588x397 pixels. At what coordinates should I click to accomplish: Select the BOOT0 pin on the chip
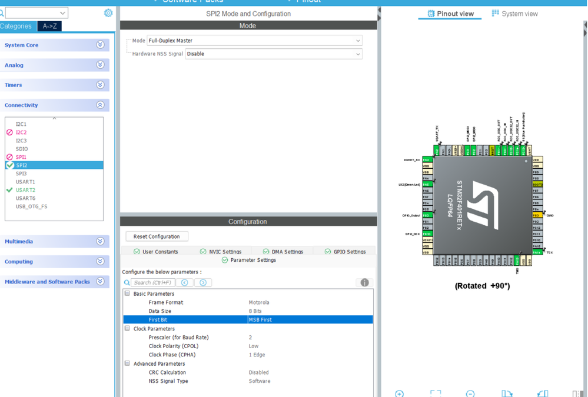[x=537, y=185]
